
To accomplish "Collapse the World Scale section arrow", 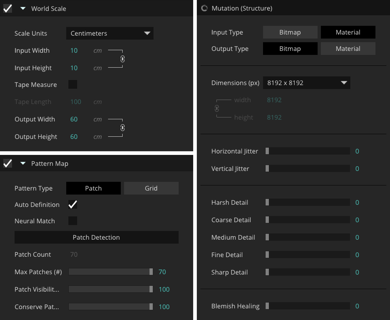I will pyautogui.click(x=23, y=8).
